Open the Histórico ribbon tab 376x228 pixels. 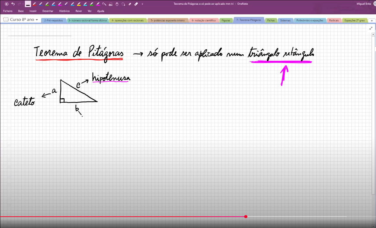coord(64,11)
